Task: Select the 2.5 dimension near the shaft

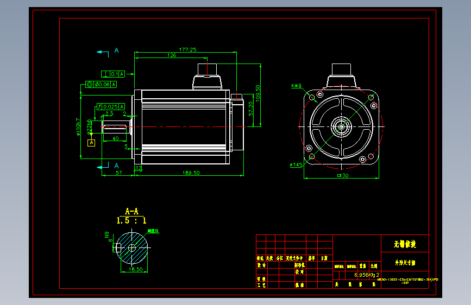Action: (x=109, y=113)
